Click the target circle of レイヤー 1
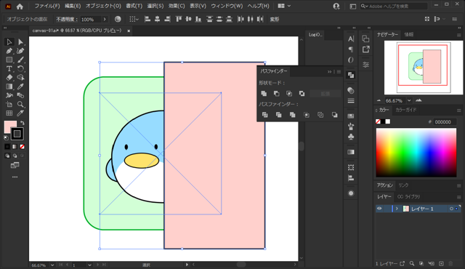The image size is (465, 269). click(x=451, y=209)
